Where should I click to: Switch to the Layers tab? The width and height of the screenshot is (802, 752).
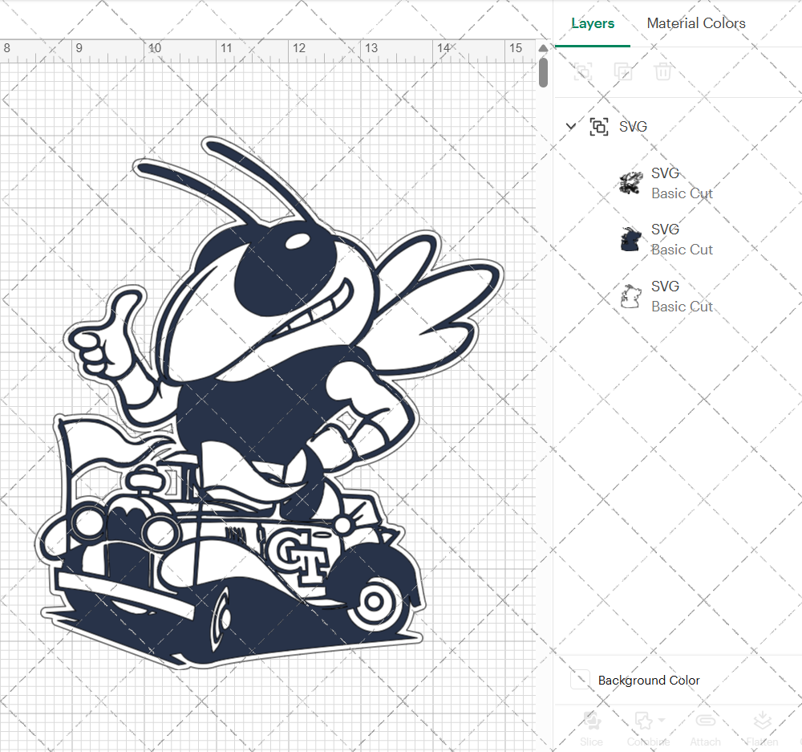[593, 23]
